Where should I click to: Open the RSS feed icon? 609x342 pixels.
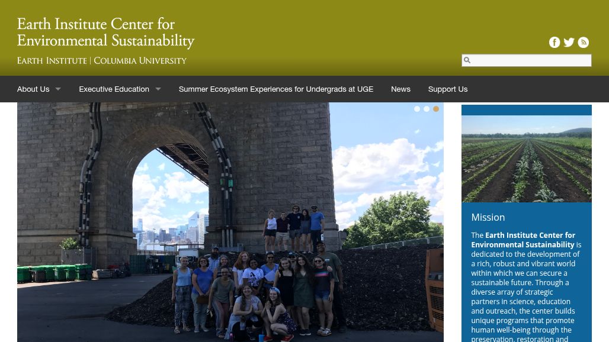[584, 43]
